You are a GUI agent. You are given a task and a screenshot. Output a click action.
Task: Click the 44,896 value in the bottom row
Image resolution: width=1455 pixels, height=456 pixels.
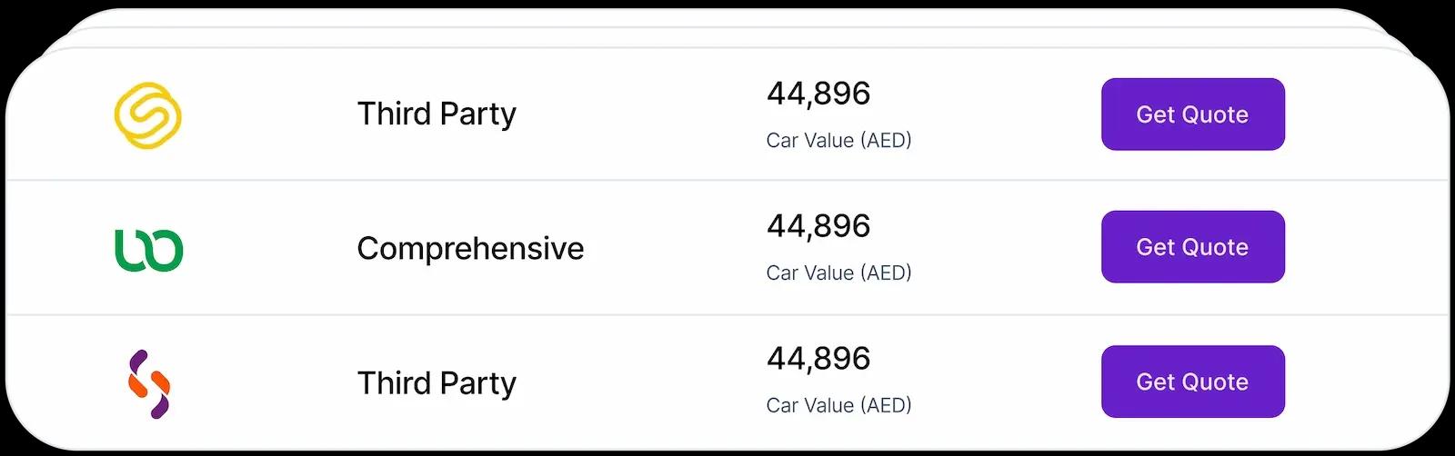click(x=818, y=359)
